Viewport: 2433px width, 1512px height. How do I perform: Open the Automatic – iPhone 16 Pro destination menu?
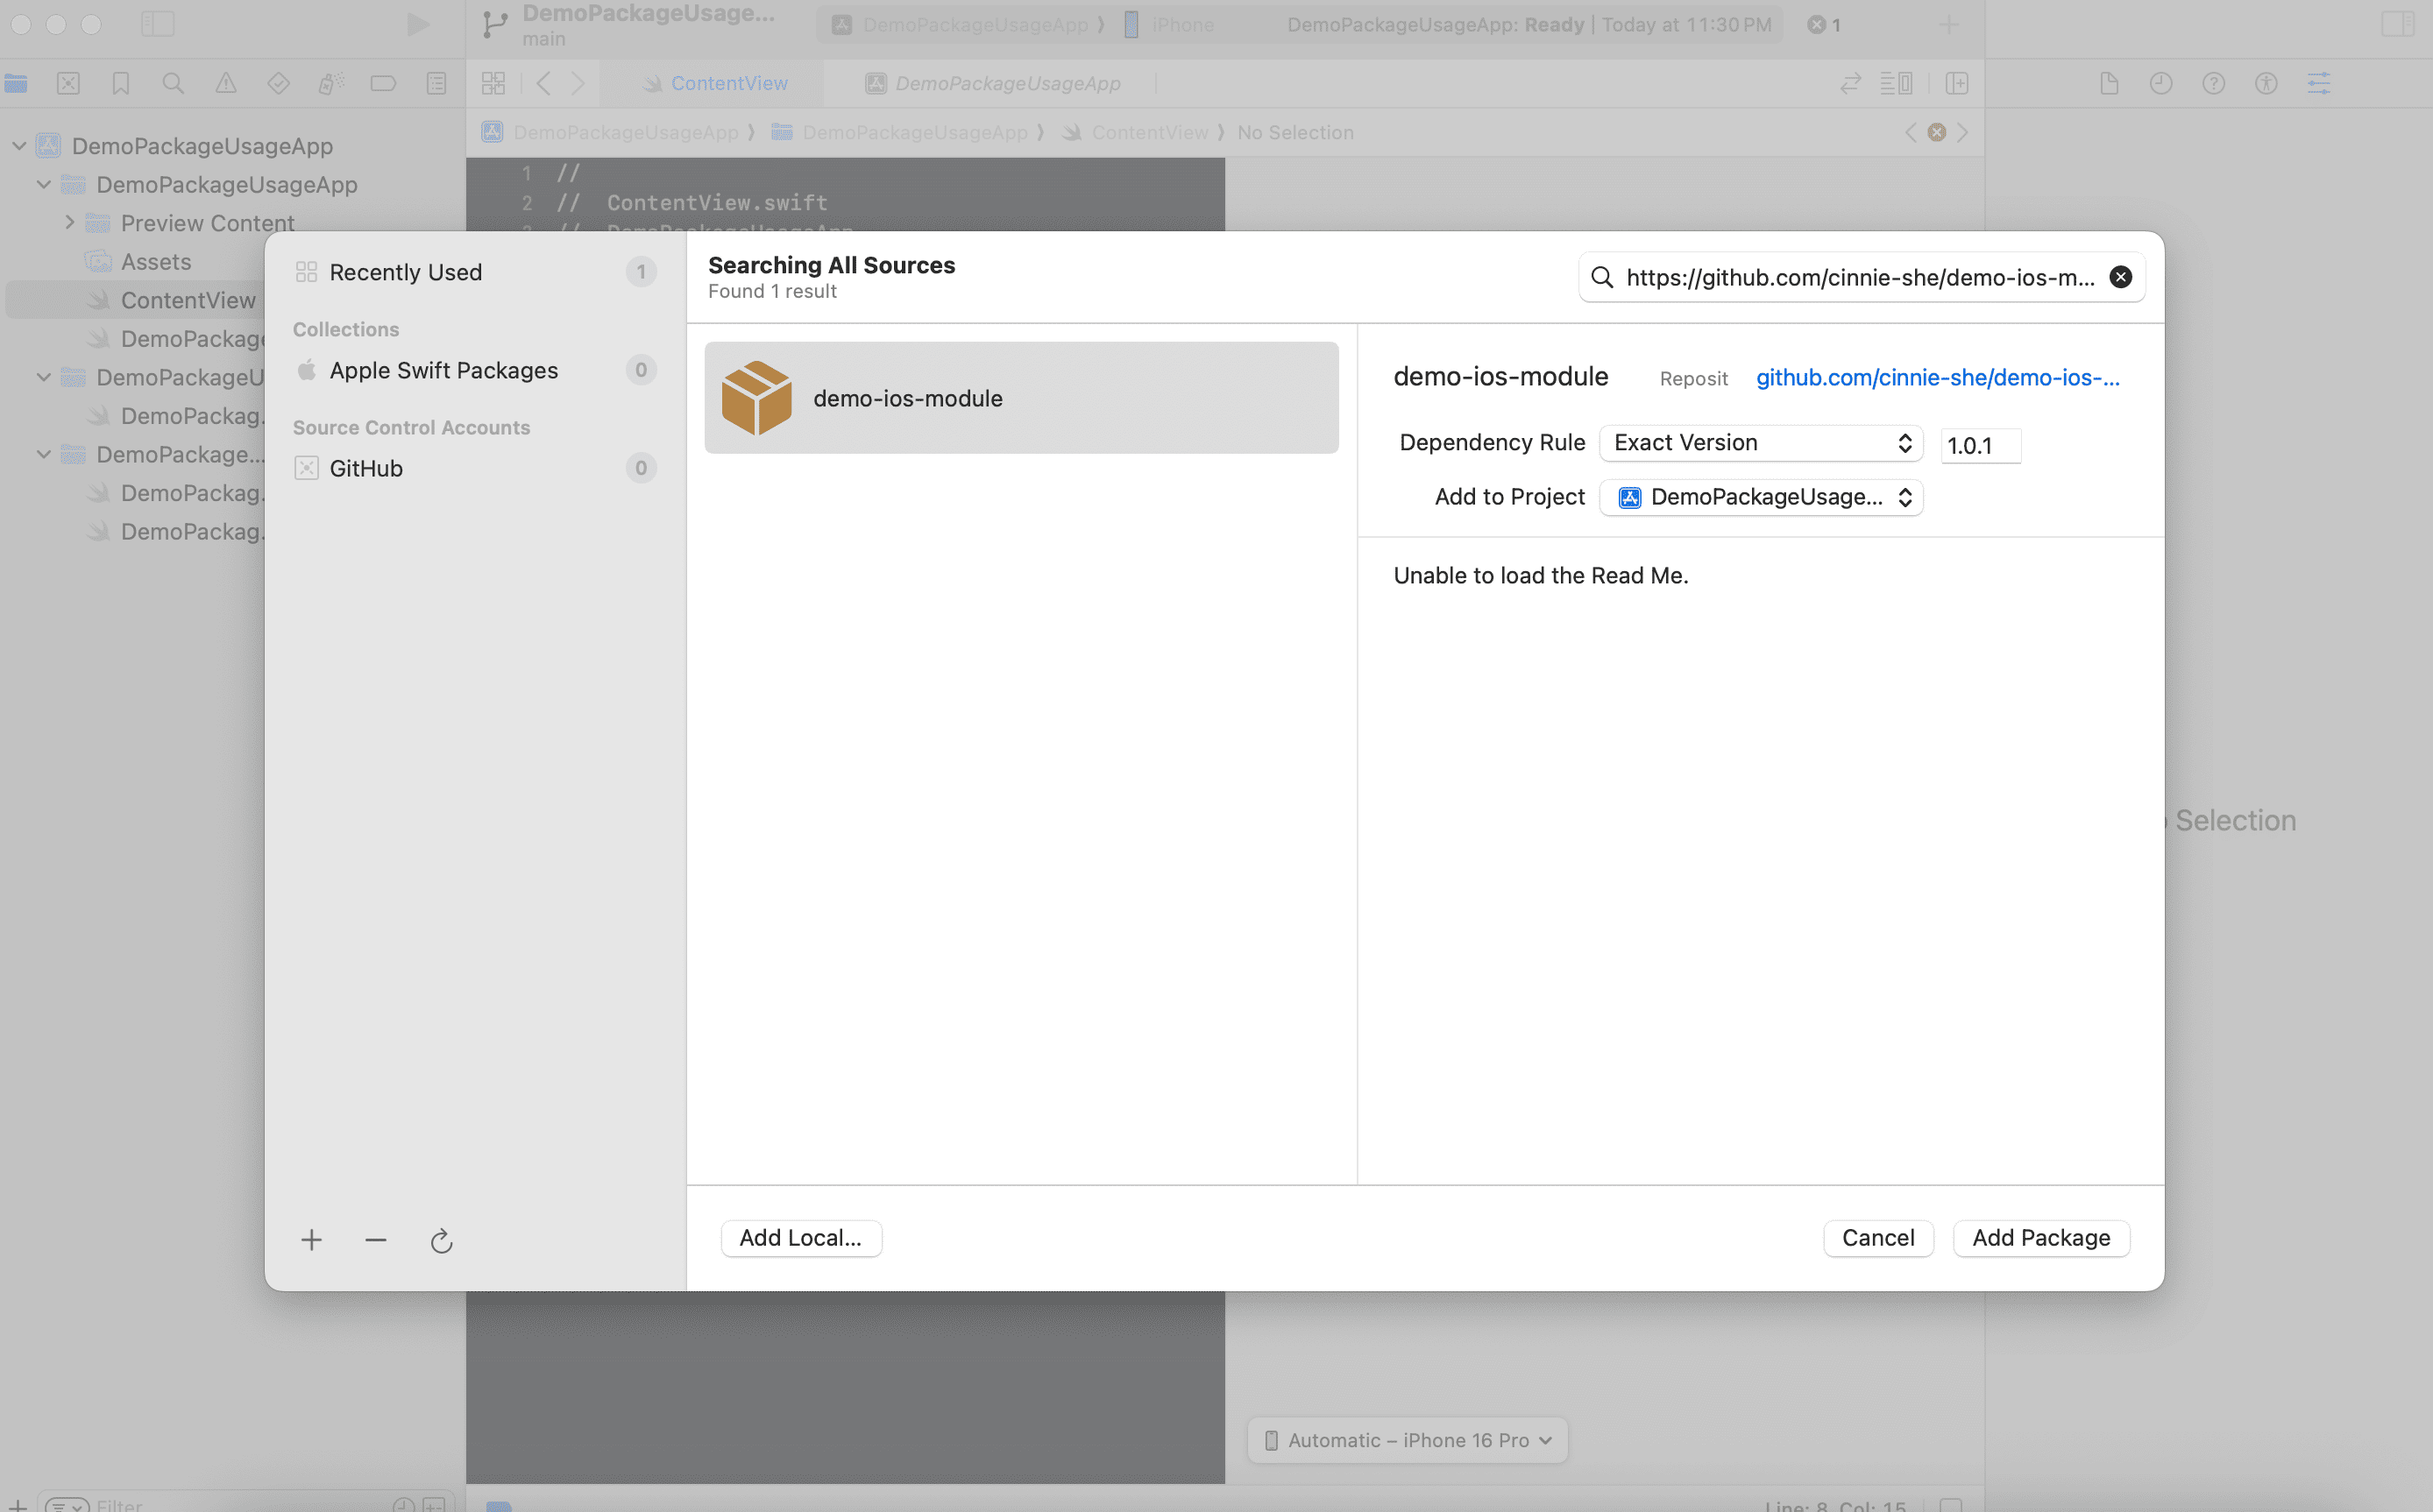1406,1440
